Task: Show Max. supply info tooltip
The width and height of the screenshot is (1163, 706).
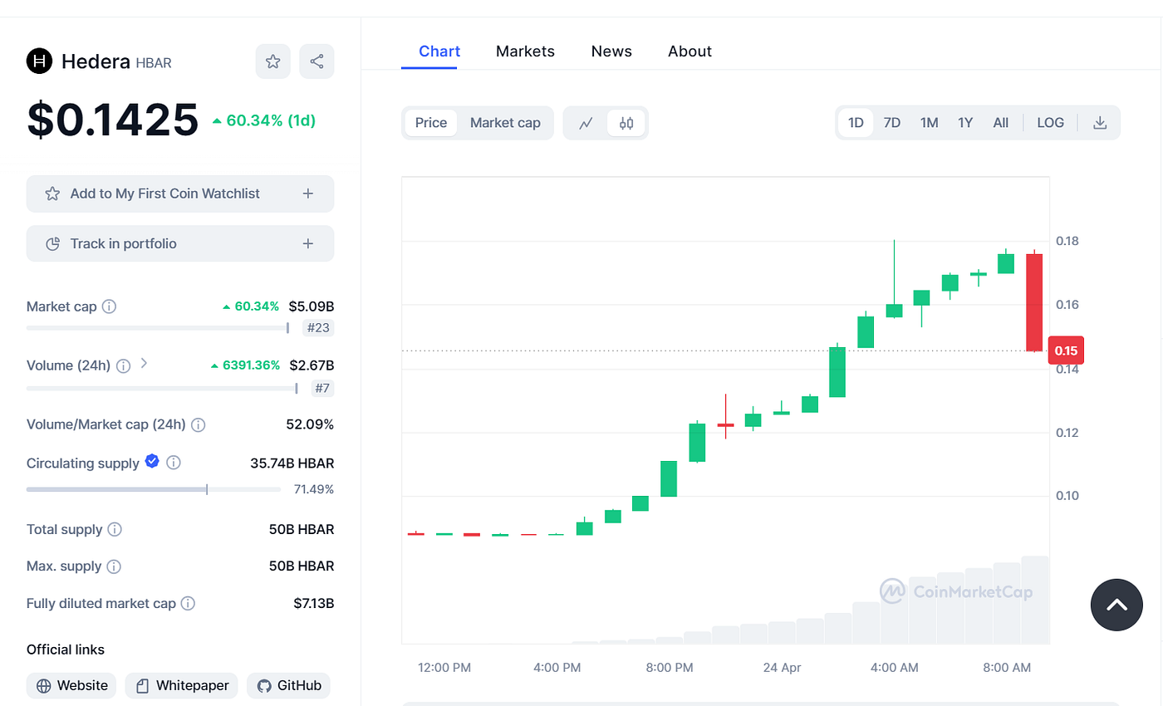Action: [115, 566]
